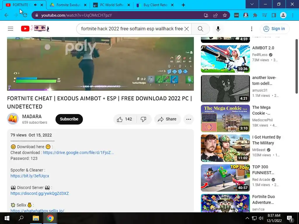Viewport: 299px width, 224px height.
Task: Mute tab using speaker icon on FORTNITE tab
Action: coord(35,5)
